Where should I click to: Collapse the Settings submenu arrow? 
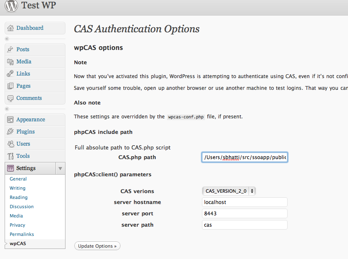pos(60,168)
